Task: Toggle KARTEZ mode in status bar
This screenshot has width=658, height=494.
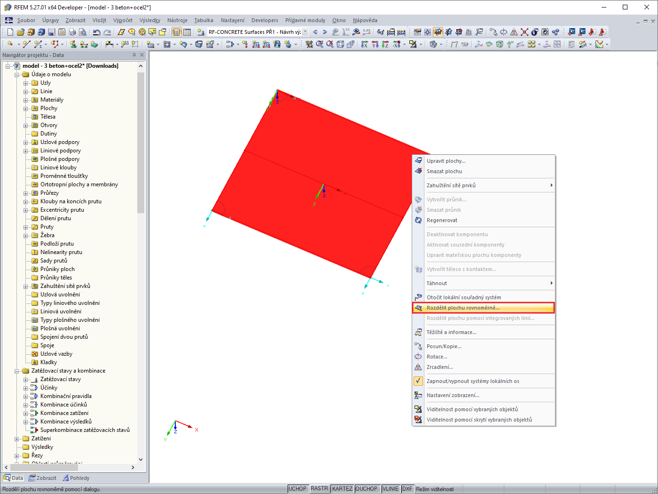Action: point(342,489)
